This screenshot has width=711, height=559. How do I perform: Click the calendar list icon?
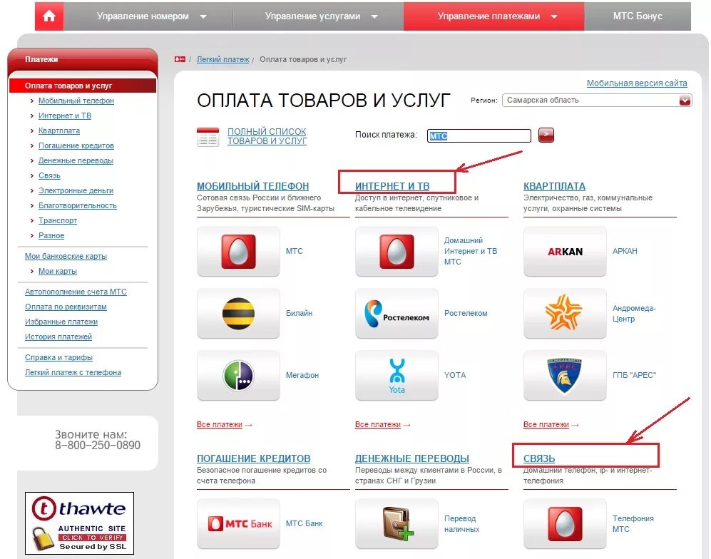click(x=208, y=137)
